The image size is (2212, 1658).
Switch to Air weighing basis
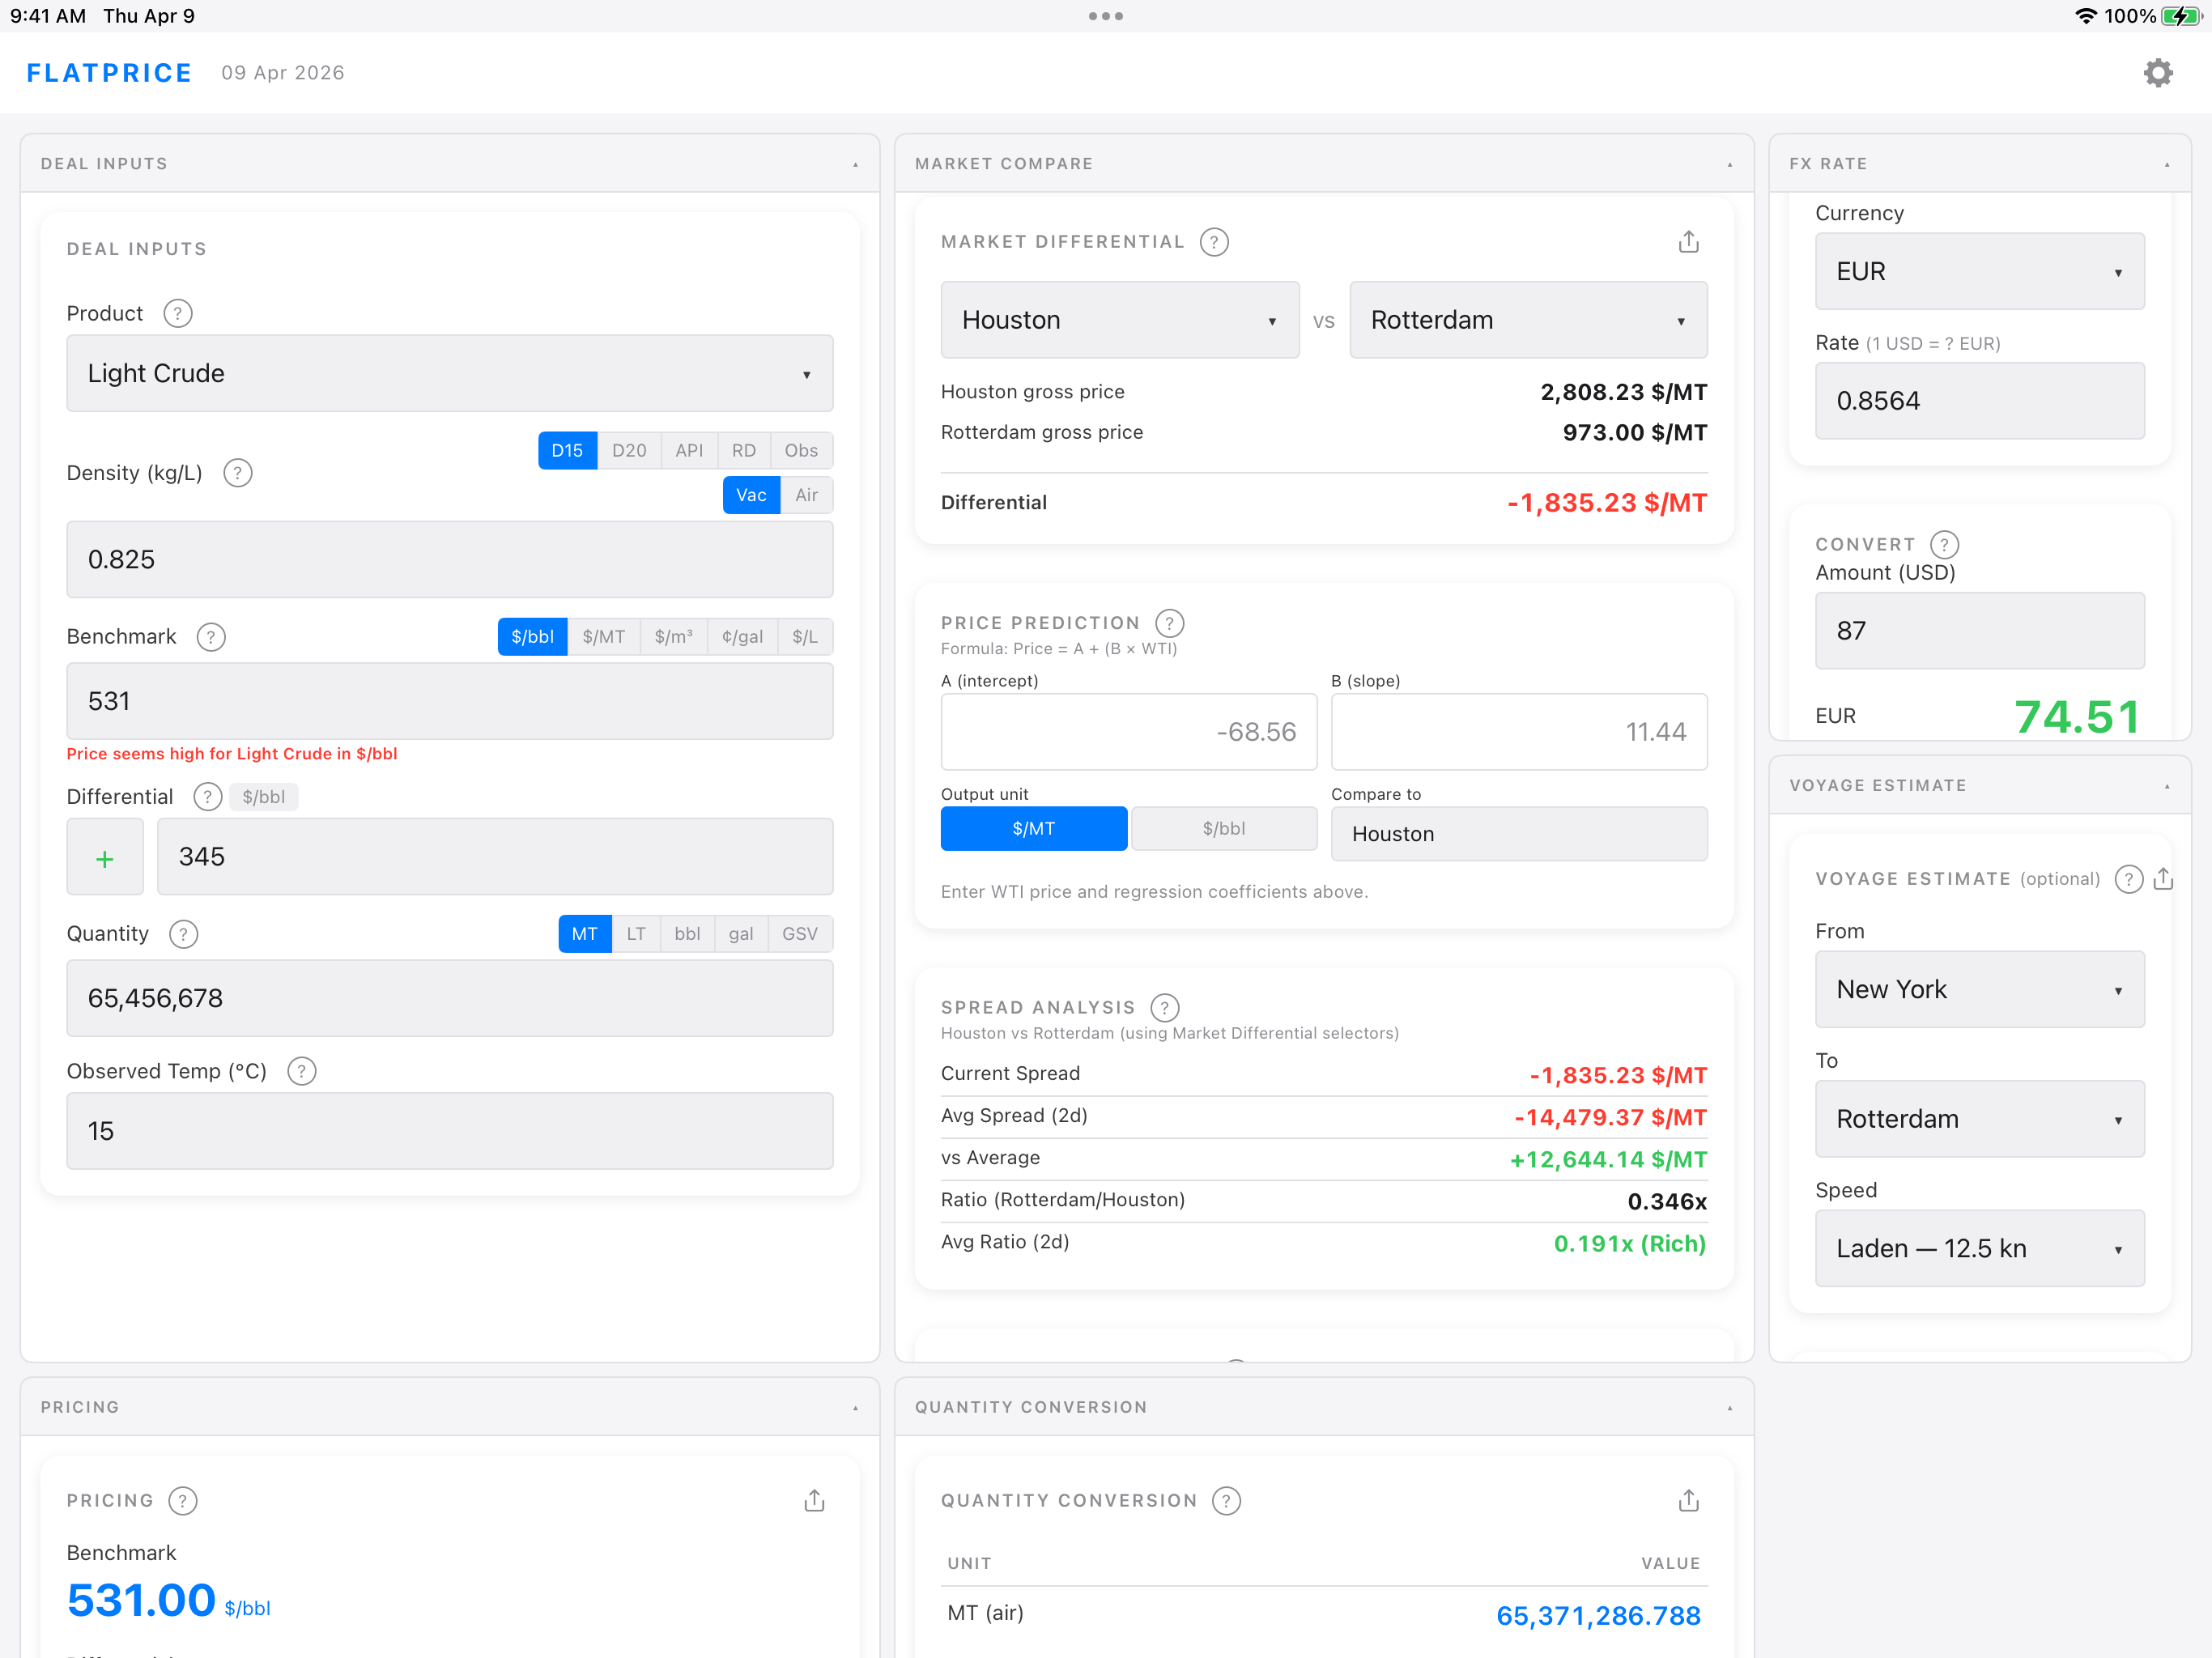806,495
